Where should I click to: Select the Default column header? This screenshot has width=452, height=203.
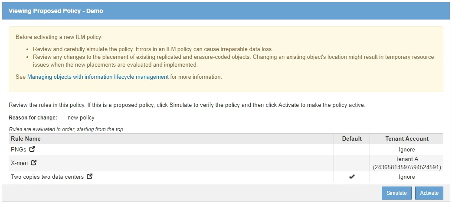(x=352, y=139)
